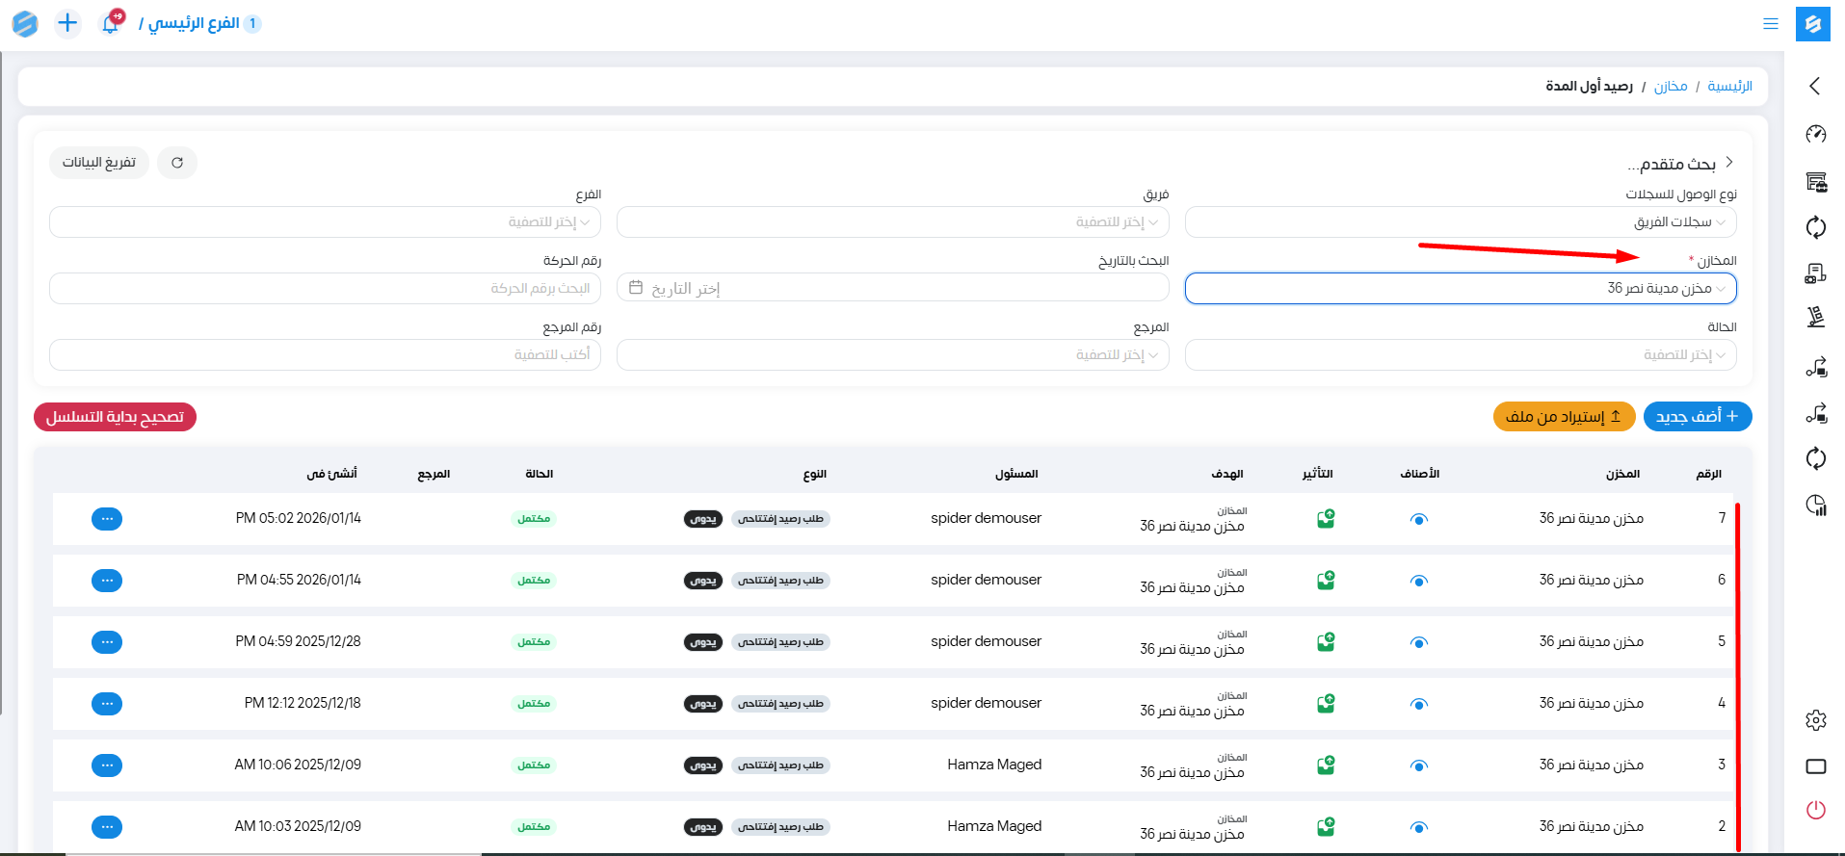Open the المخازن warehouse dropdown
1845x856 pixels.
coord(1461,288)
